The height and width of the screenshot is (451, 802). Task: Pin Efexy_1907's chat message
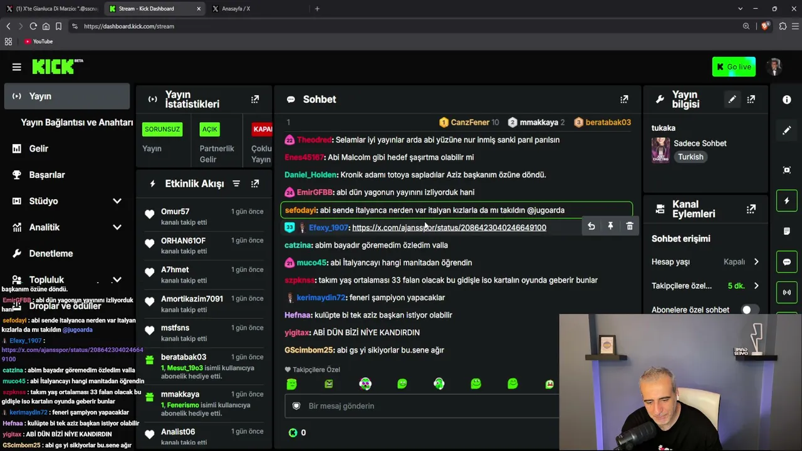610,227
